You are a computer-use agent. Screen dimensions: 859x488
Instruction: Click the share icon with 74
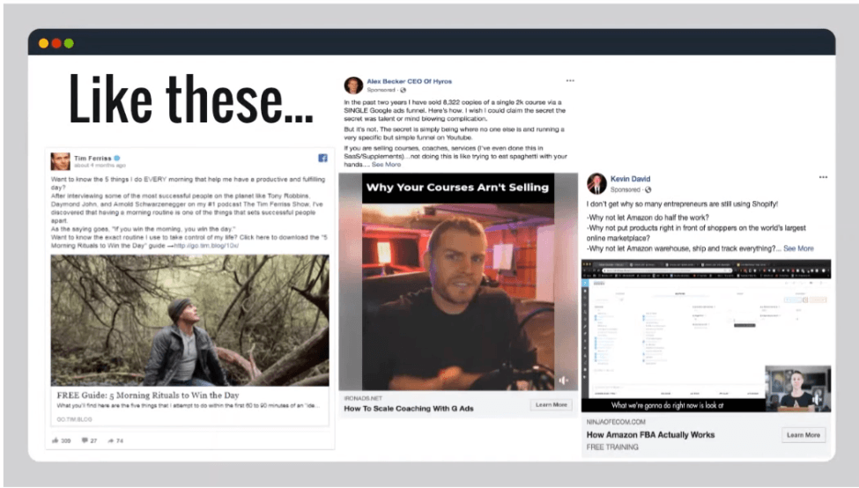point(111,440)
